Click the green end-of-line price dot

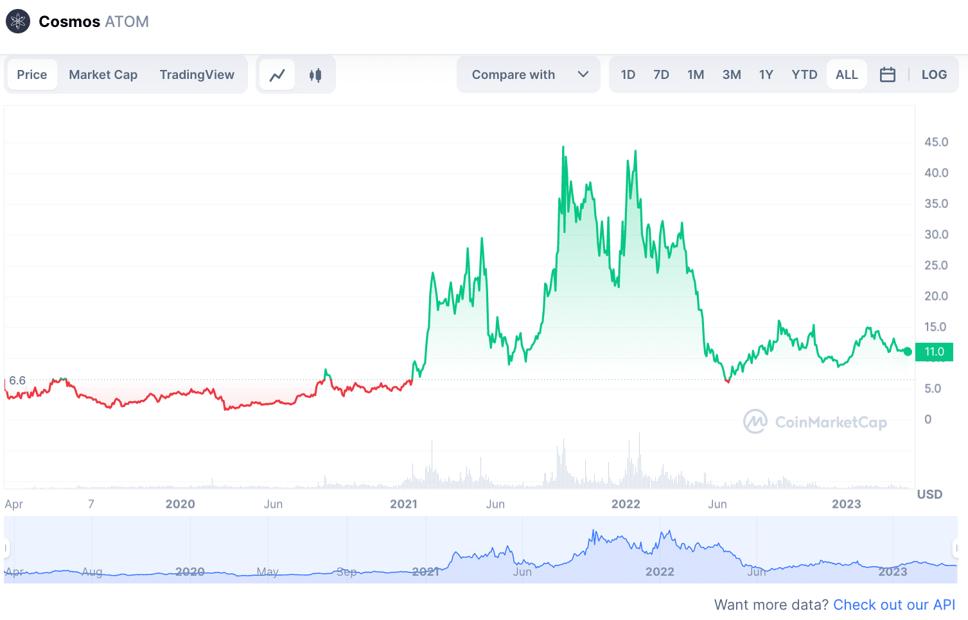tap(908, 352)
